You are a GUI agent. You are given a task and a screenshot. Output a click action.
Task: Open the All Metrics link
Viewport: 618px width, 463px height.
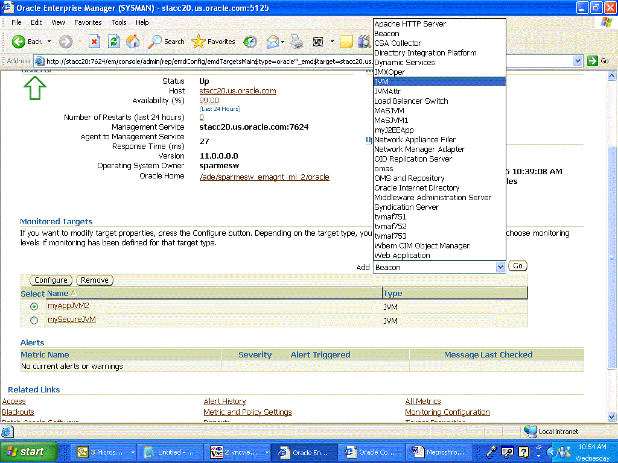[423, 401]
